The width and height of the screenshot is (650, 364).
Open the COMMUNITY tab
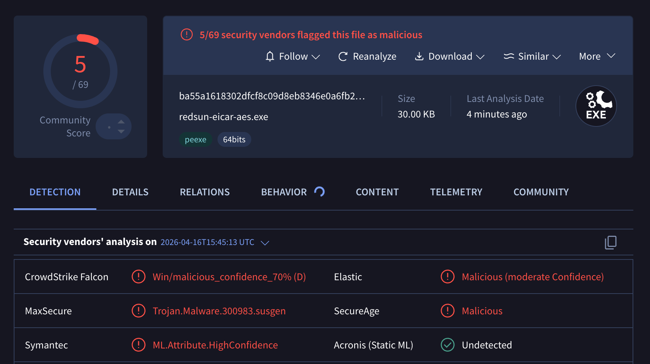tap(541, 192)
